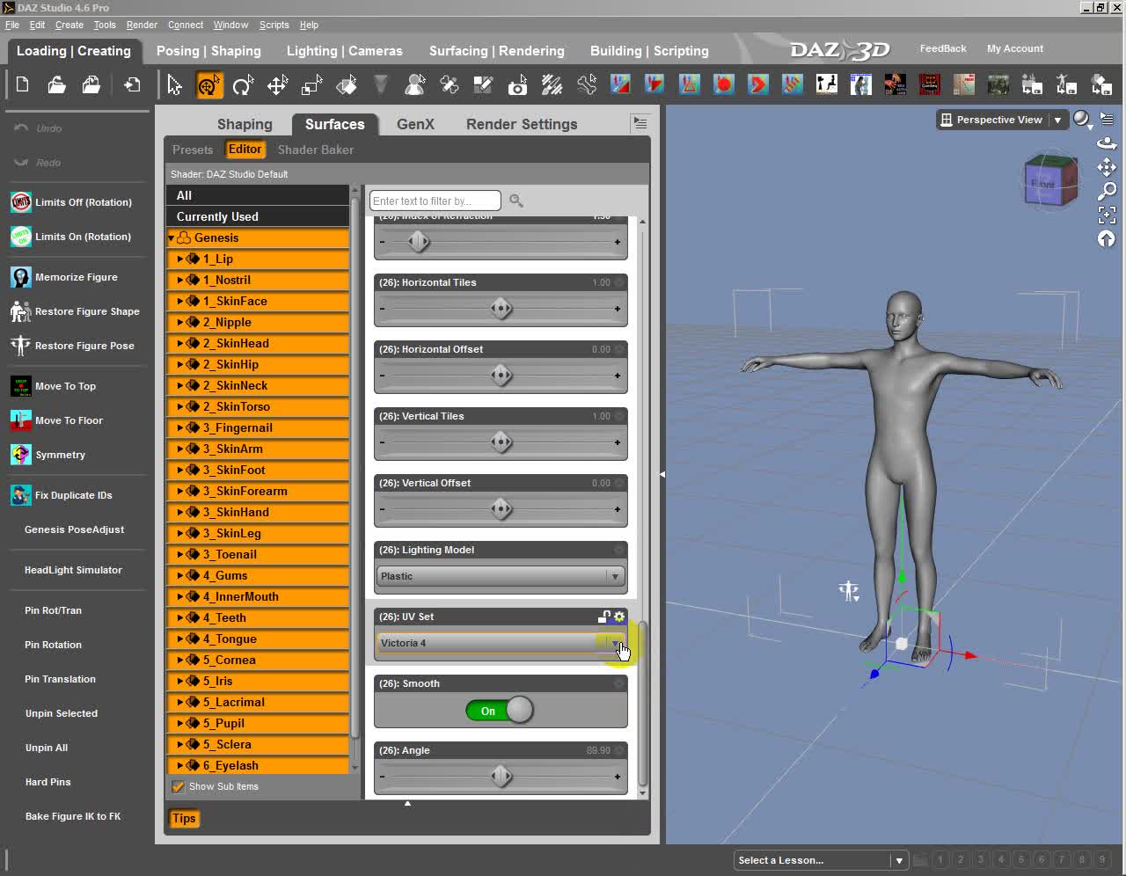The height and width of the screenshot is (876, 1126).
Task: Click the Symmetry icon
Action: point(21,455)
